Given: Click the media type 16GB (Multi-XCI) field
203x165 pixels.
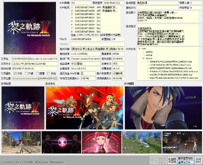Looking at the screenshot, I should tap(114, 3).
